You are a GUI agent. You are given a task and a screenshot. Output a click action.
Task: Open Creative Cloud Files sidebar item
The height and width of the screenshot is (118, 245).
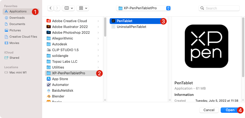(23, 37)
